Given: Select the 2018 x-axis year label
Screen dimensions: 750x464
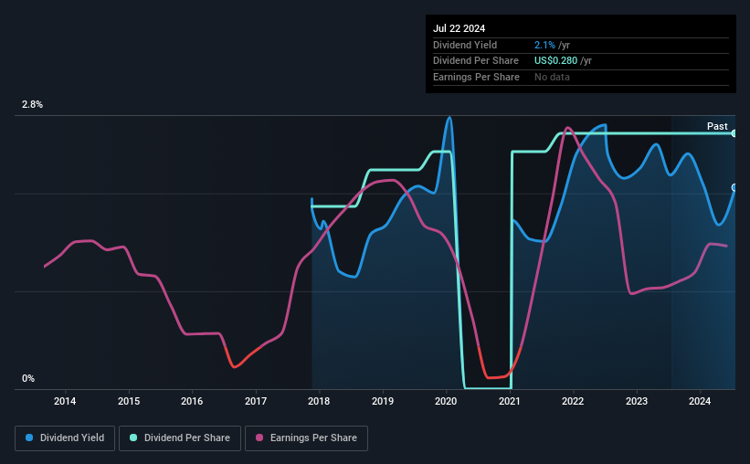Looking at the screenshot, I should coord(319,401).
